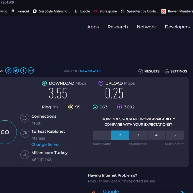
Task: Open the Developers menu
Action: 177,27
